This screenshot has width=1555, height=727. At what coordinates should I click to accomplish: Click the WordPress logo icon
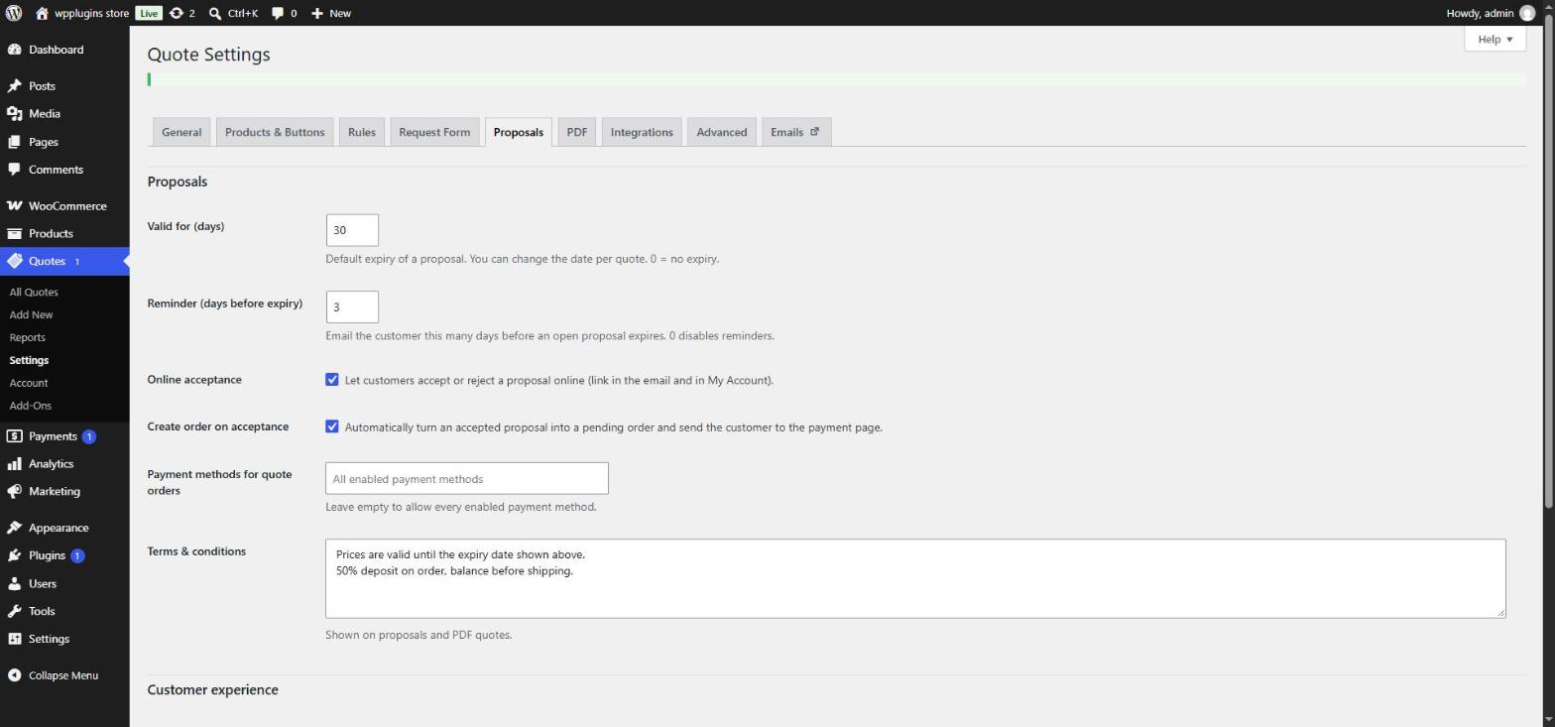click(x=14, y=13)
